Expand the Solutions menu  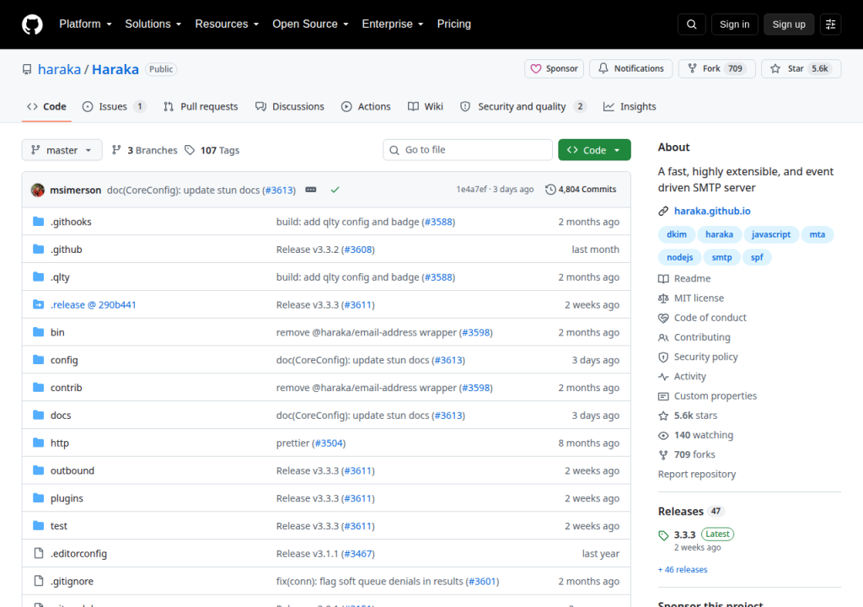[x=153, y=24]
